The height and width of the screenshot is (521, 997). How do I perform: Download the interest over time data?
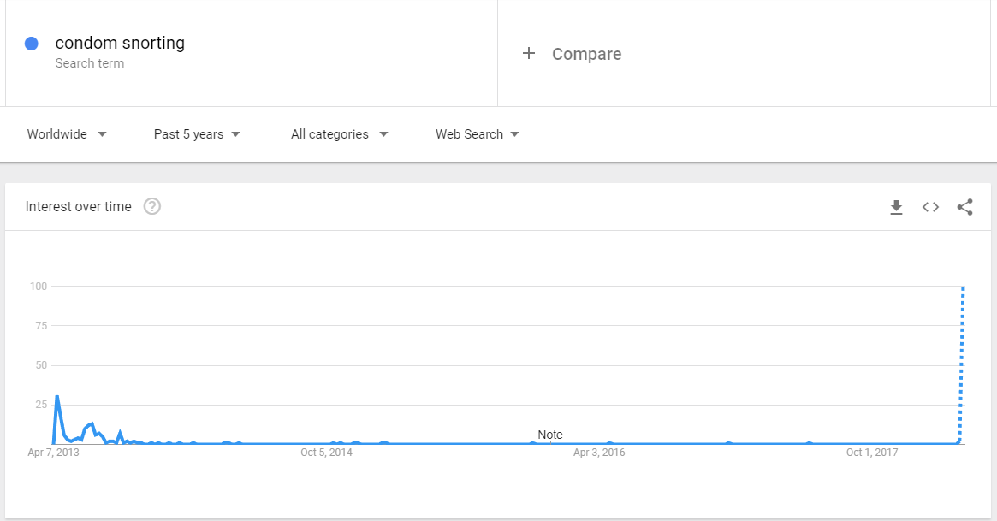click(896, 207)
